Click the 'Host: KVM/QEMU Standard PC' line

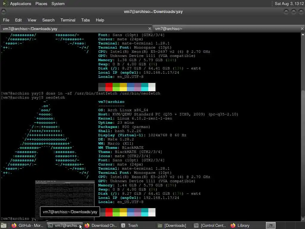click(x=168, y=114)
